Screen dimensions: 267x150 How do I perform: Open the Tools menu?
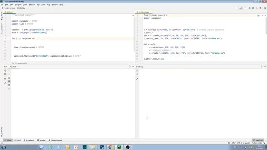pyautogui.click(x=43, y=5)
